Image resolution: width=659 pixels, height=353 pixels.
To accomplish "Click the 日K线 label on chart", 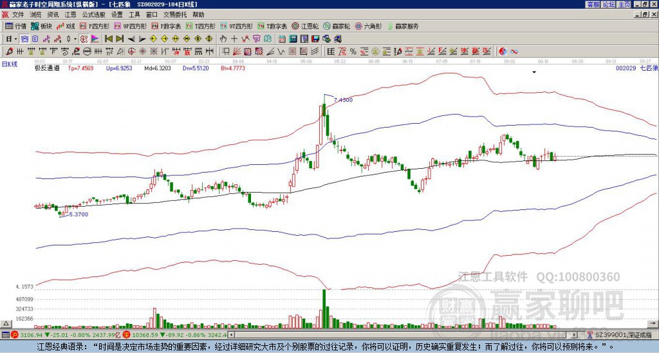I will pyautogui.click(x=10, y=64).
